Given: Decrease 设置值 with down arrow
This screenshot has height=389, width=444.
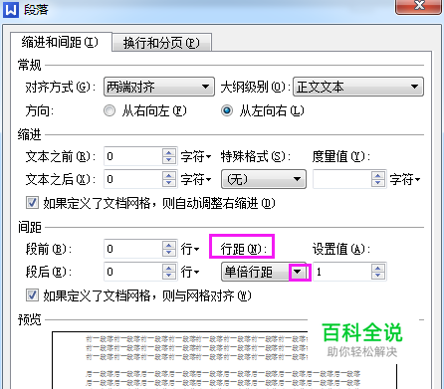Looking at the screenshot, I should pyautogui.click(x=378, y=276).
